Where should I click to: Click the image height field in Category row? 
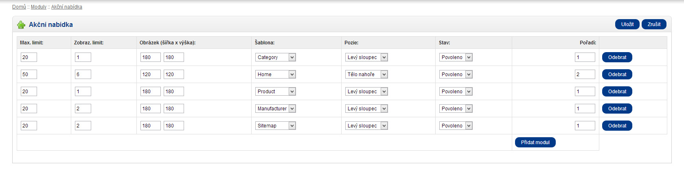coord(174,57)
